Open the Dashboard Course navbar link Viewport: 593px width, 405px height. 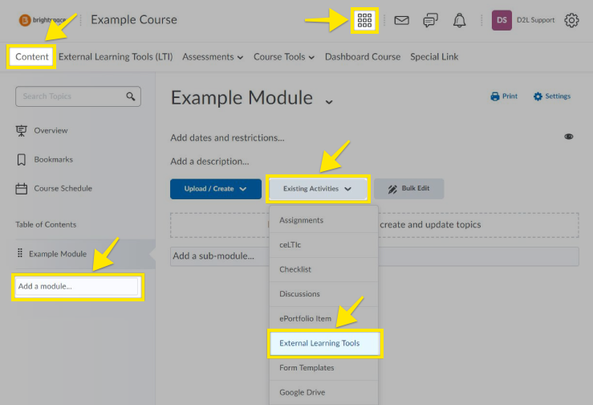point(363,57)
